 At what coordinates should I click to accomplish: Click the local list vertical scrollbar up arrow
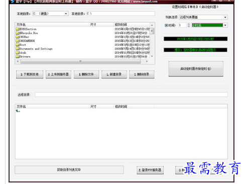[x=152, y=25]
